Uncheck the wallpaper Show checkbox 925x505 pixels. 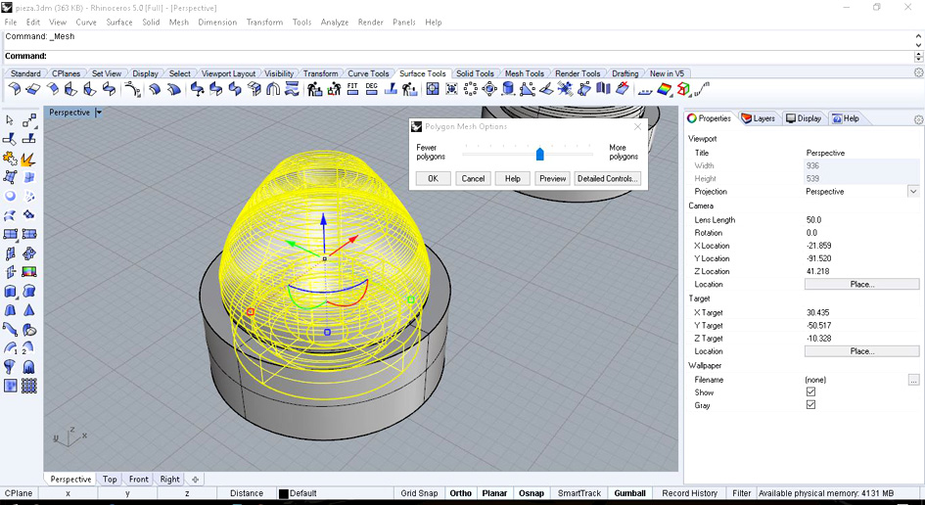coord(810,391)
